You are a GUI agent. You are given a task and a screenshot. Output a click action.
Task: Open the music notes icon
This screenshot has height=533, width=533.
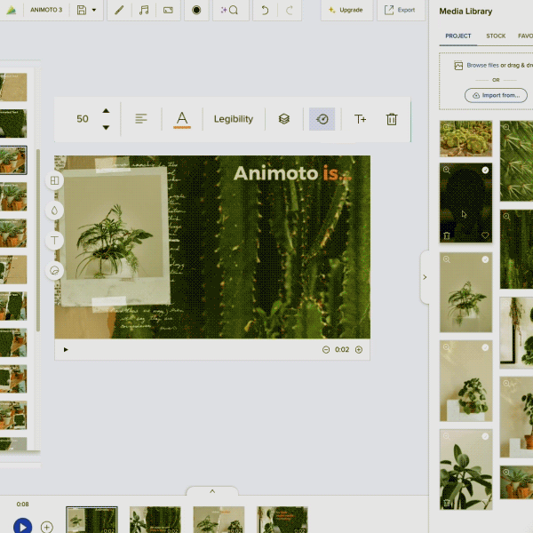(144, 10)
